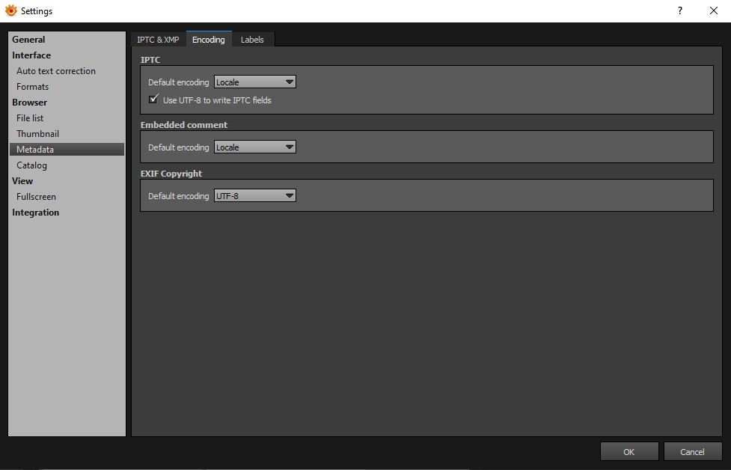Open EXIF Copyright encoding dropdown
The height and width of the screenshot is (470, 731).
255,196
